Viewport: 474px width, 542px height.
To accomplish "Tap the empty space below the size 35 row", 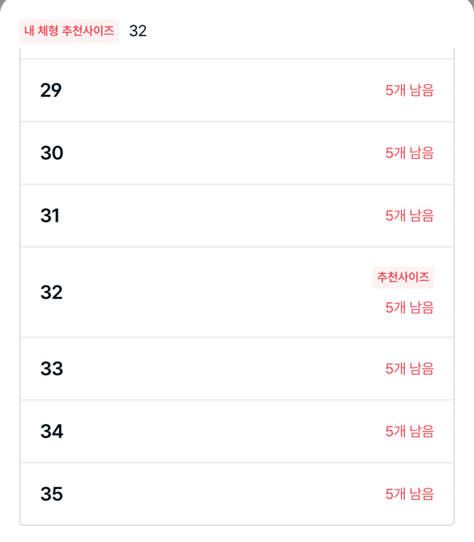I will pyautogui.click(x=237, y=534).
